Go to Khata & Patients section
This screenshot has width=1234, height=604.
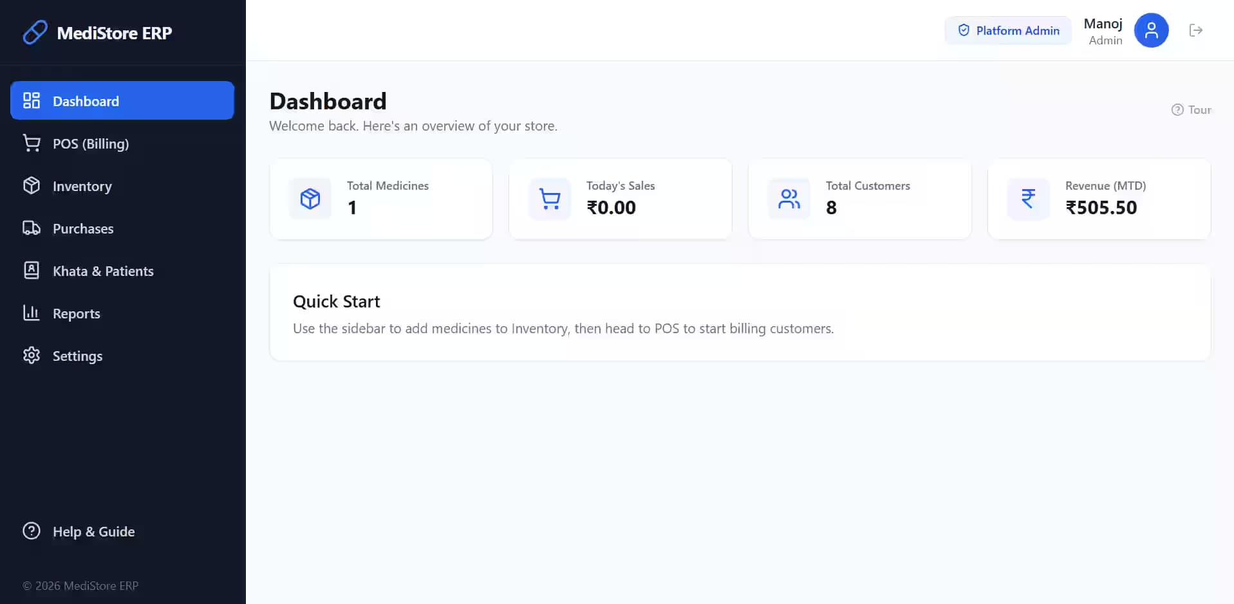122,271
